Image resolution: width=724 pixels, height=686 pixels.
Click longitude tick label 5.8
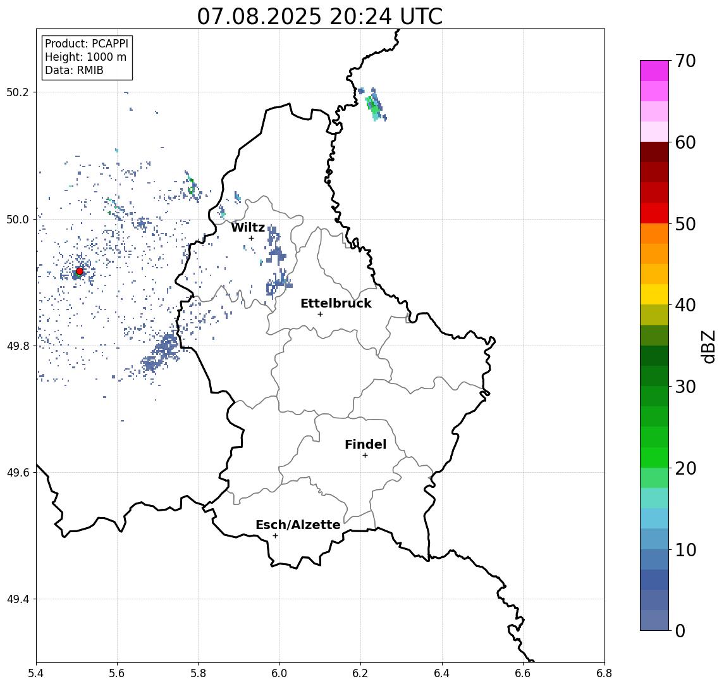[x=198, y=673]
